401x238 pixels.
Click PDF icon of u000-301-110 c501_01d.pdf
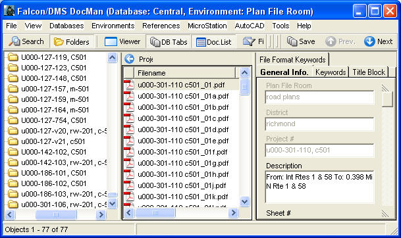coord(129,130)
